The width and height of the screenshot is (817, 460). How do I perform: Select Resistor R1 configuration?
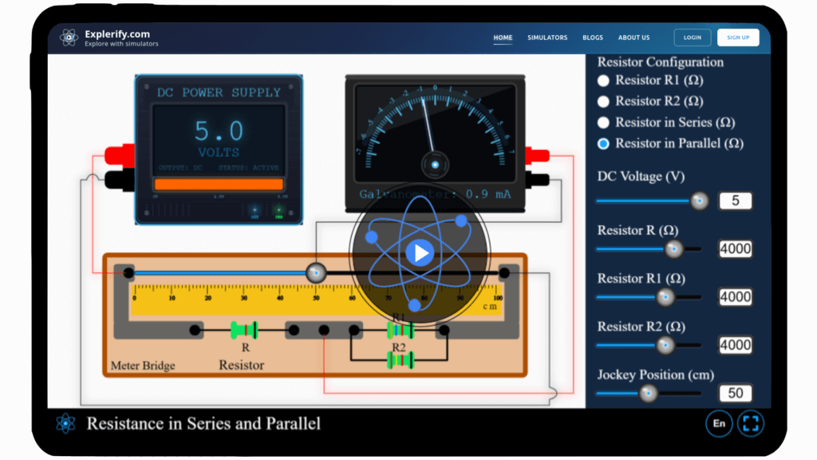point(603,81)
